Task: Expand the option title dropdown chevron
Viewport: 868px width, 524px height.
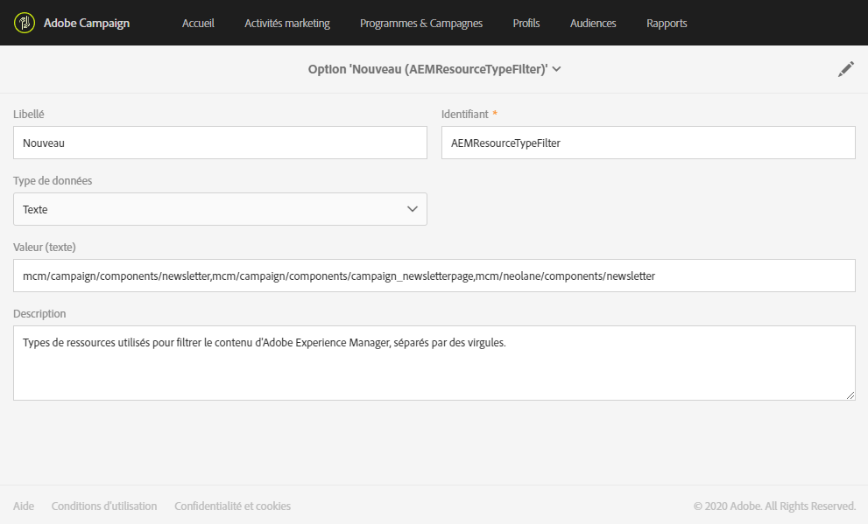Action: [x=557, y=69]
